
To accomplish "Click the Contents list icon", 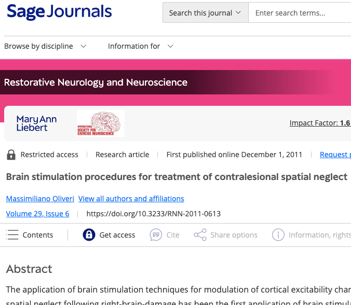I will click(12, 235).
